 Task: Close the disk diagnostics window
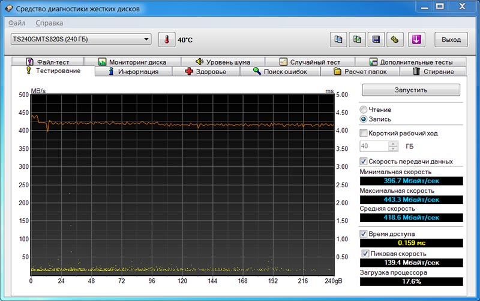click(x=462, y=6)
